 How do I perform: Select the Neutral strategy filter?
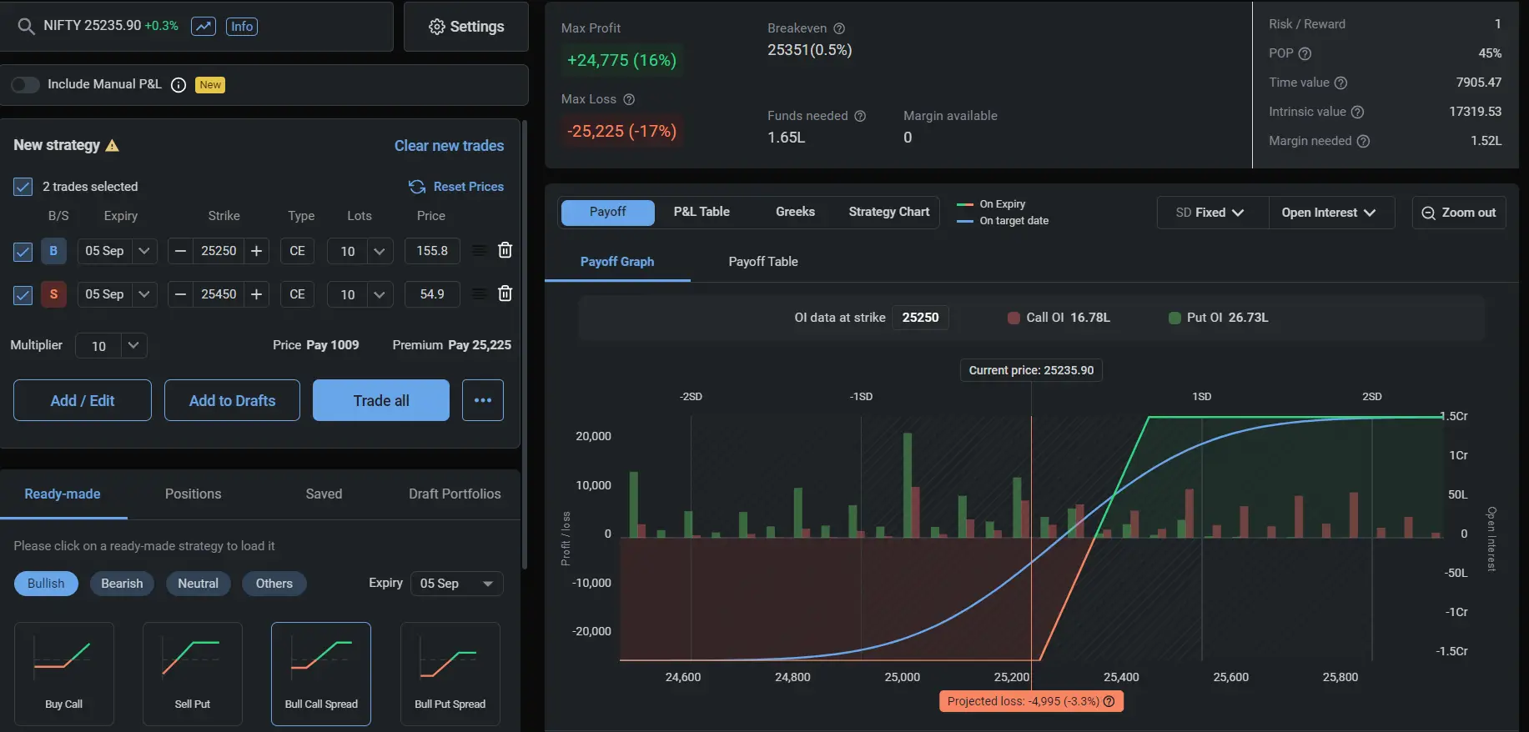[198, 584]
